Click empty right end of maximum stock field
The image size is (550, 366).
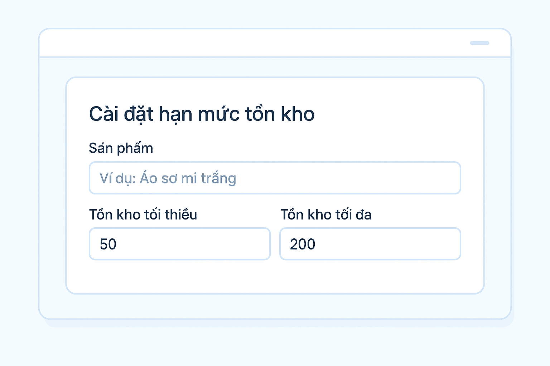(x=433, y=244)
